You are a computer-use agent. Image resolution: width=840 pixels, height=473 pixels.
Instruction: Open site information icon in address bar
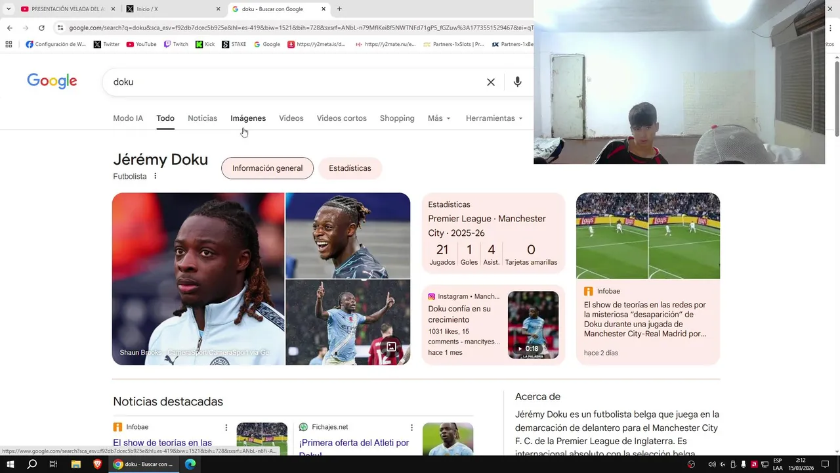tap(60, 28)
